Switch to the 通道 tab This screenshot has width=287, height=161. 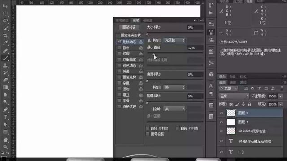[233, 82]
